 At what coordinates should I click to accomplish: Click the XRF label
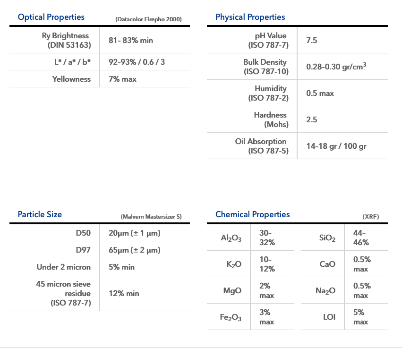point(370,217)
